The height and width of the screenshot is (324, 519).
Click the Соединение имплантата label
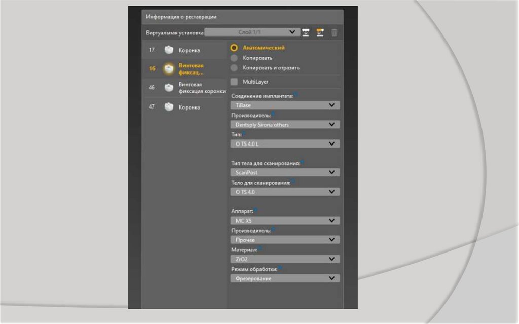(x=262, y=96)
